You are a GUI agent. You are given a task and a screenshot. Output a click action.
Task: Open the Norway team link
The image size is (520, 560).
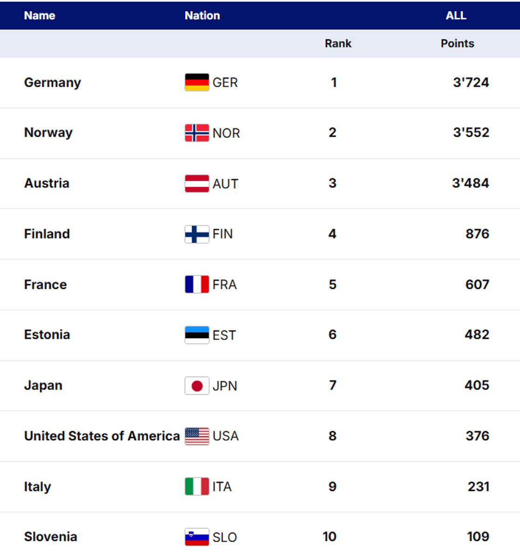tap(49, 133)
